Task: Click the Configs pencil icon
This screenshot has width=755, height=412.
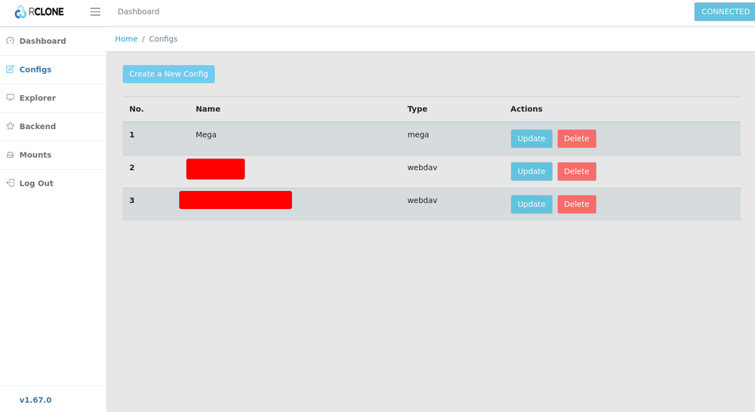Action: pos(10,69)
